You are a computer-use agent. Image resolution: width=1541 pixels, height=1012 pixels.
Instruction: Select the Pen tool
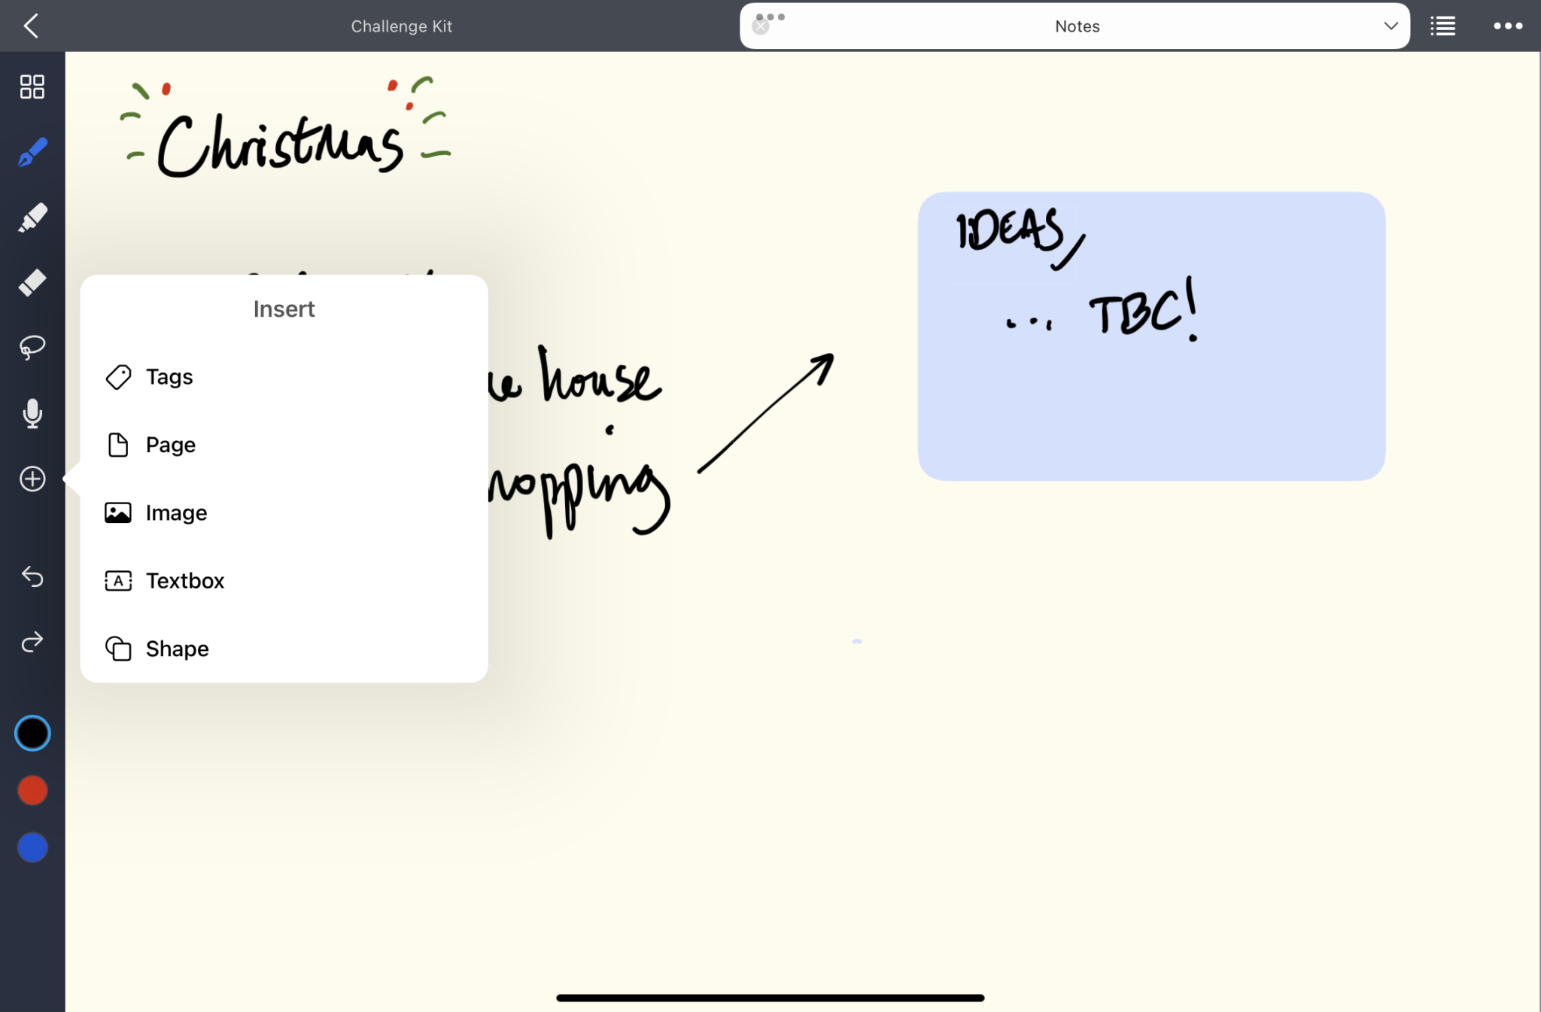(32, 151)
